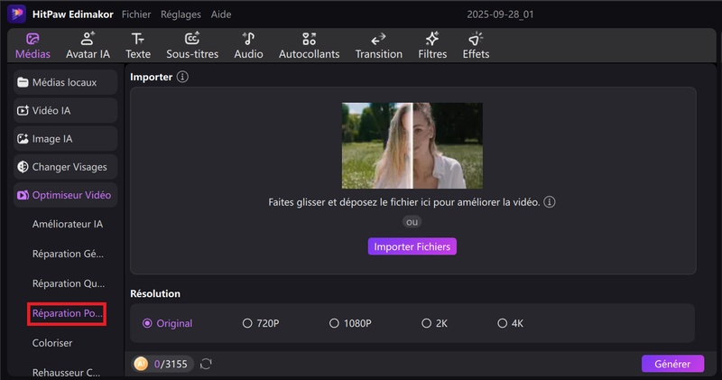Viewport: 722px width, 380px height.
Task: Open the Filtres panel
Action: click(432, 46)
